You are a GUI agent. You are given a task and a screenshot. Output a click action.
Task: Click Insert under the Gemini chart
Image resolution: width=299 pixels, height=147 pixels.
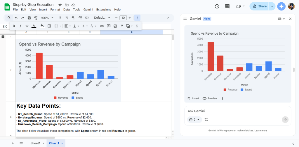coord(193,98)
